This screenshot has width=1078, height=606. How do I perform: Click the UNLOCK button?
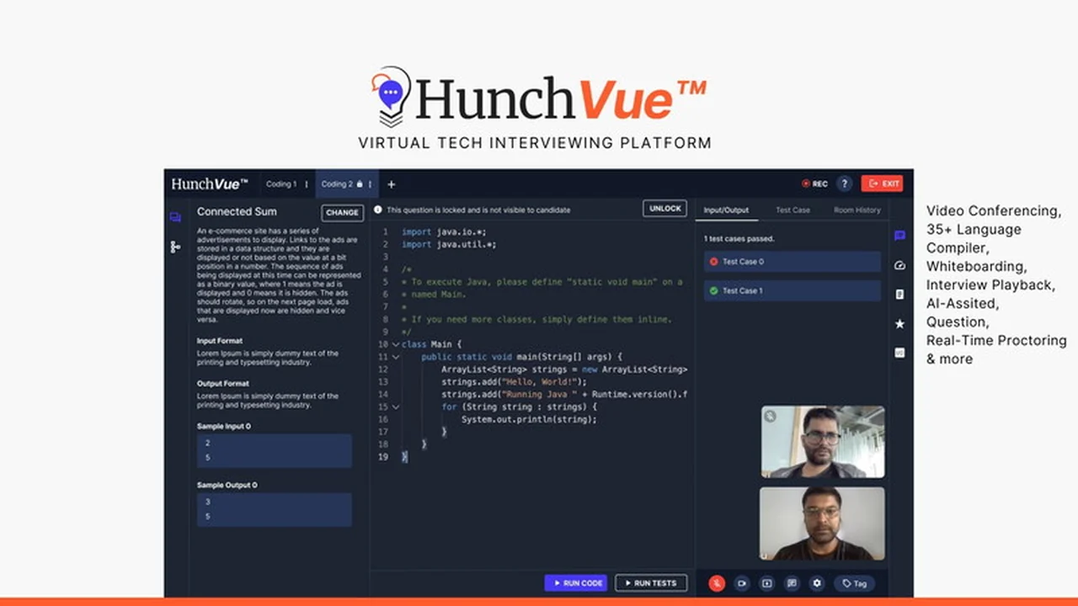pos(664,209)
